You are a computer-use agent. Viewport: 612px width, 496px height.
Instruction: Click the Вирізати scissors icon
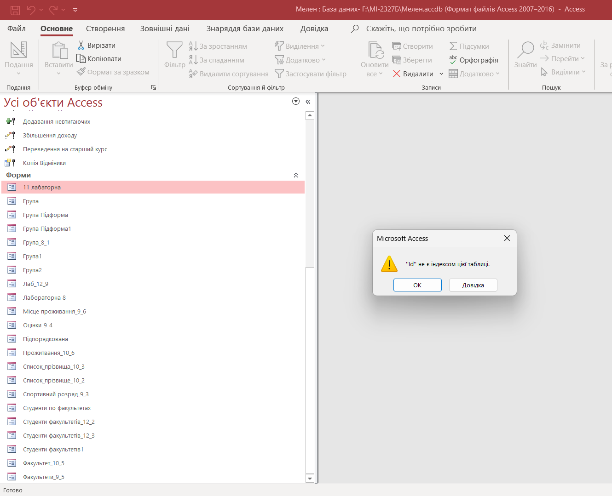click(81, 45)
